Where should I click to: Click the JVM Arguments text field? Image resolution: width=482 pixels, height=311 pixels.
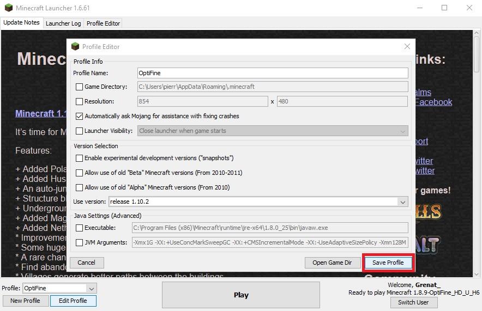270,242
